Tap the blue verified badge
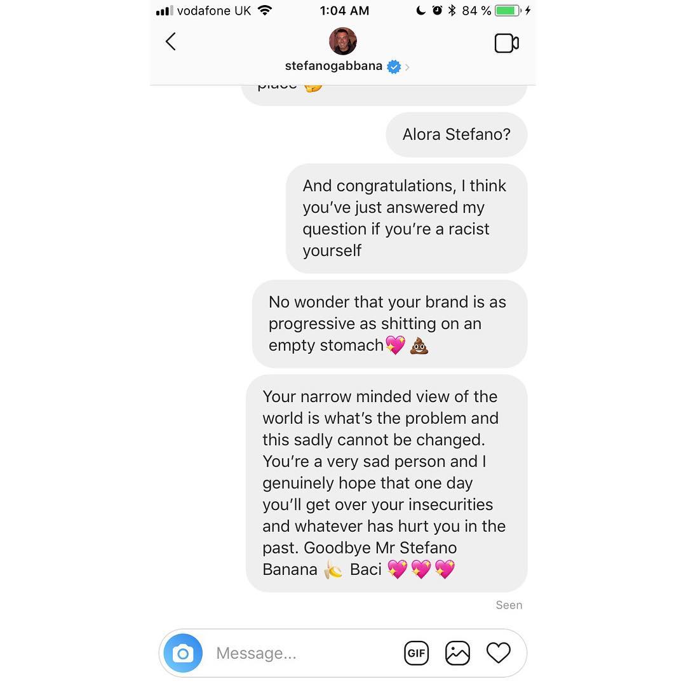The height and width of the screenshot is (686, 686). pos(394,67)
